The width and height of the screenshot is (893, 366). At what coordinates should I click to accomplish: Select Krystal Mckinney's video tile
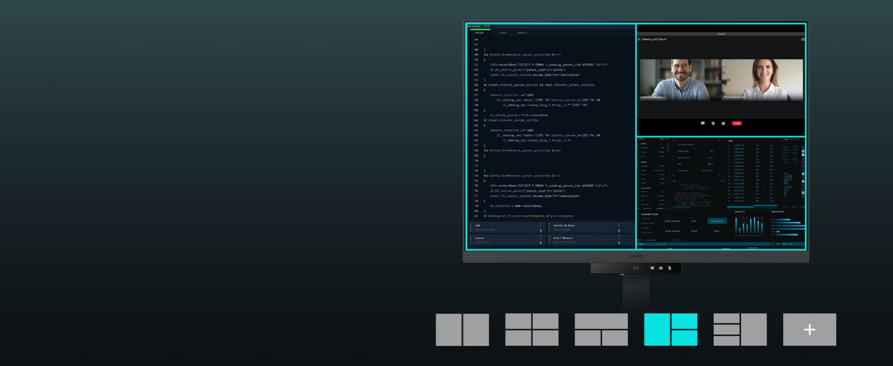click(762, 79)
